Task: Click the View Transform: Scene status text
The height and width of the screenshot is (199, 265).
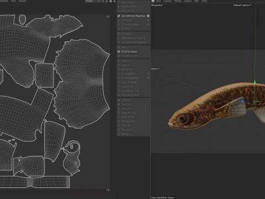Action: (x=162, y=197)
